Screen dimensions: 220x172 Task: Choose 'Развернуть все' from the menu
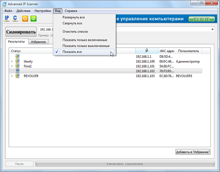[84, 17]
